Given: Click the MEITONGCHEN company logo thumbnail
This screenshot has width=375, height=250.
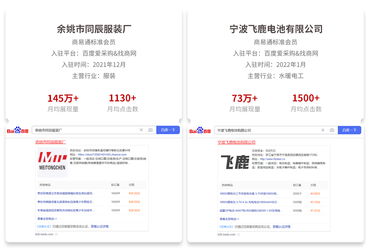Looking at the screenshot, I should click(52, 162).
